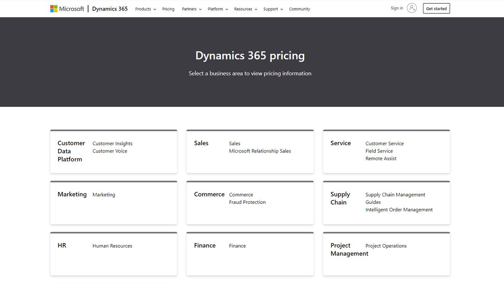Select the Commerce card heading
Screen dimensions: 504x283
click(209, 194)
